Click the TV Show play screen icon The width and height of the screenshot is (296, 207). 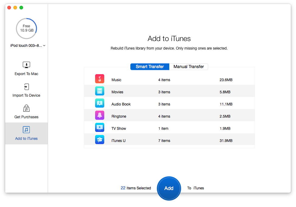pyautogui.click(x=100, y=127)
